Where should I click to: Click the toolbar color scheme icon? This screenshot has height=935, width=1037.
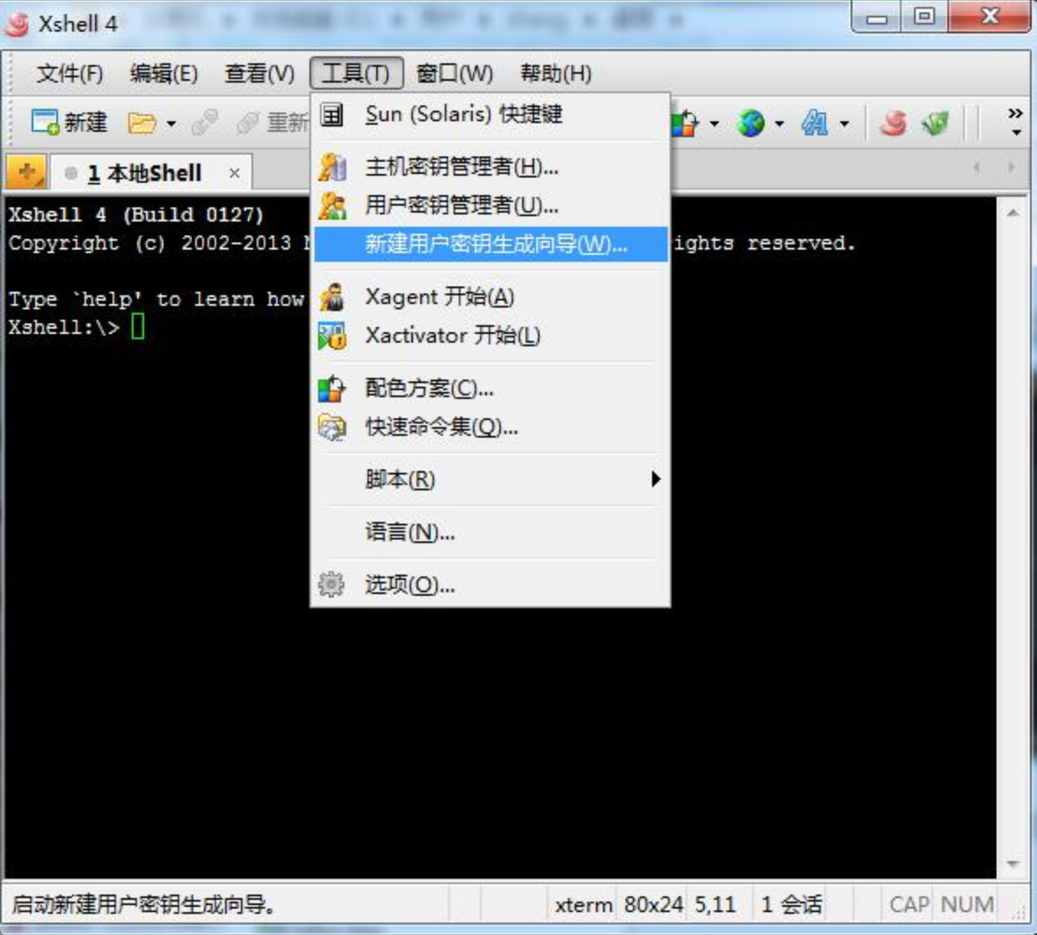[685, 123]
